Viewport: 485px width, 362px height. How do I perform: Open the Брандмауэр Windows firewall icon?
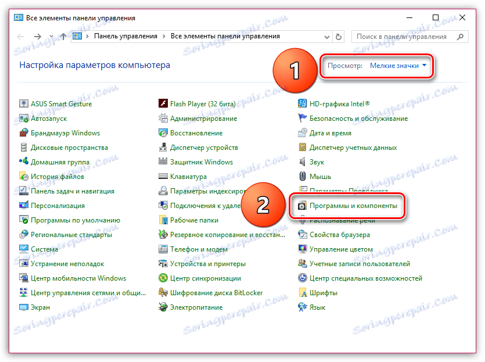pos(23,132)
